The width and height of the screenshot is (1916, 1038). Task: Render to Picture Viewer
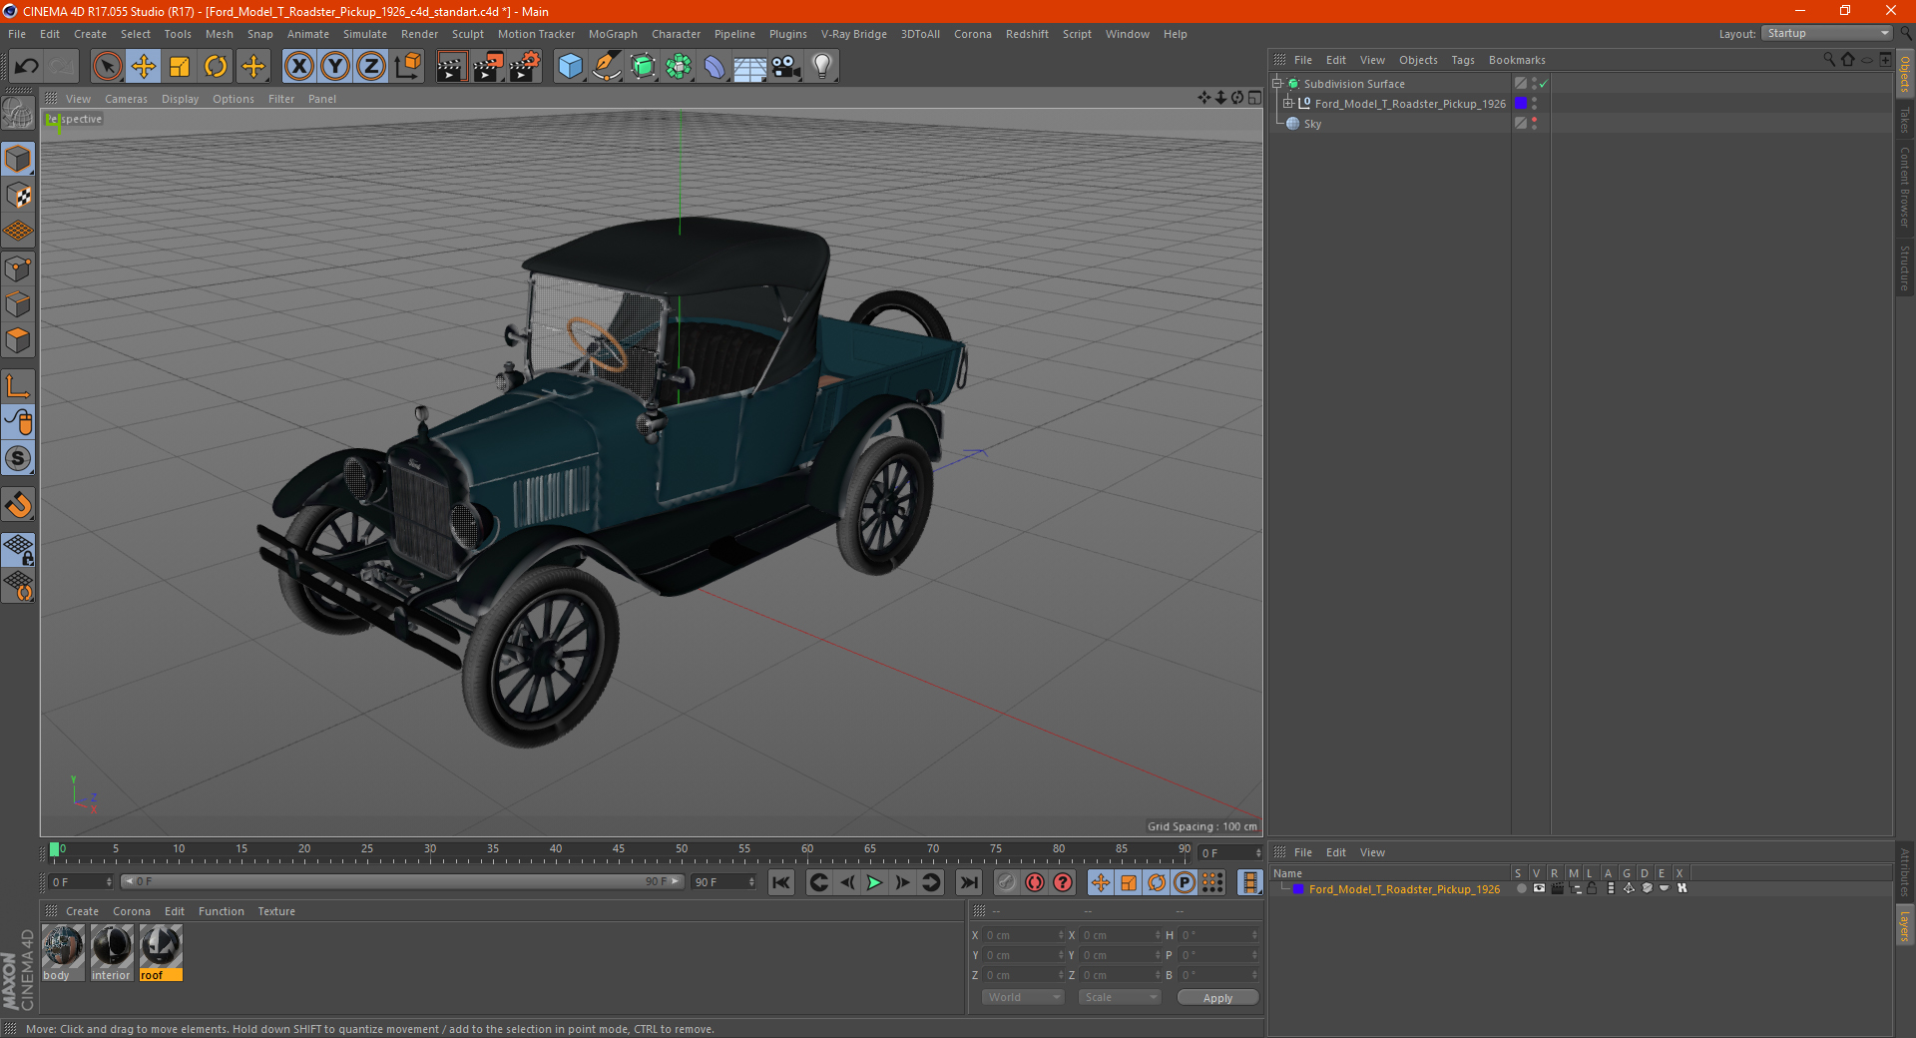click(488, 67)
